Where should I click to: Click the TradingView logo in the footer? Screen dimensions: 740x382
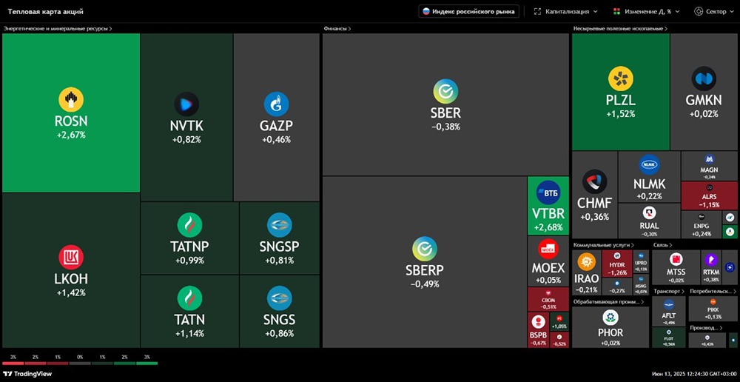click(x=27, y=374)
